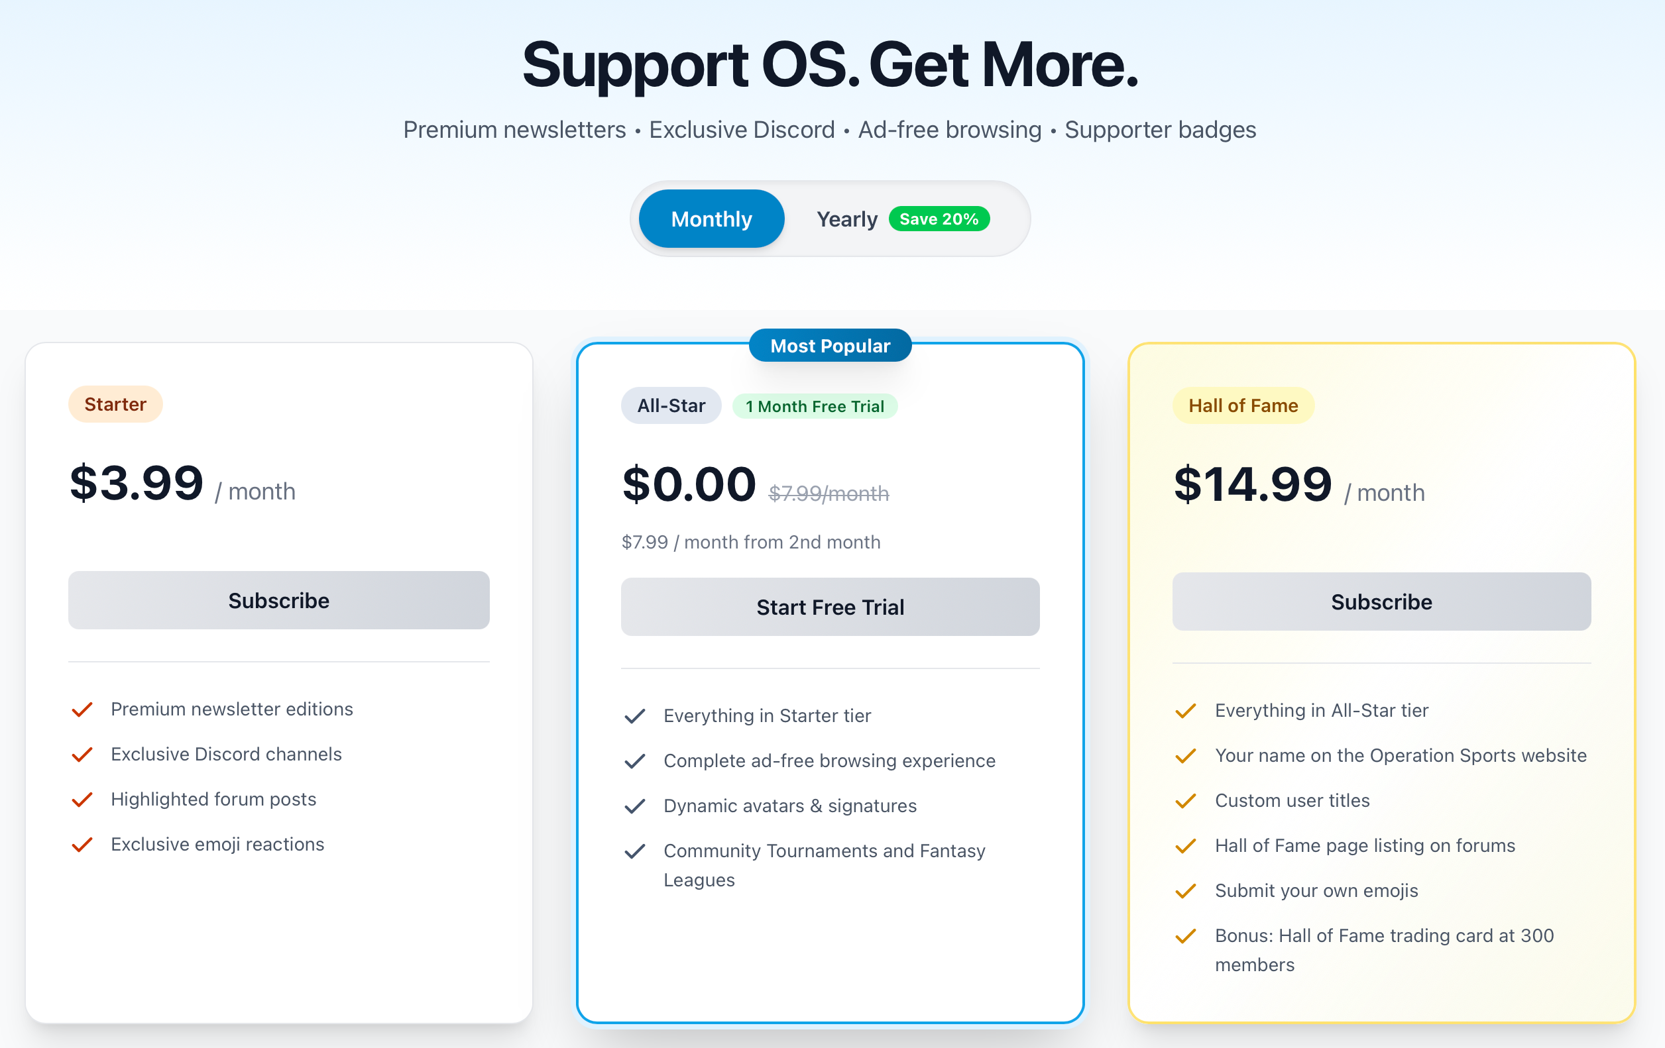Click checkmark beside Everything in Starter tier
The height and width of the screenshot is (1048, 1665).
pyautogui.click(x=635, y=715)
